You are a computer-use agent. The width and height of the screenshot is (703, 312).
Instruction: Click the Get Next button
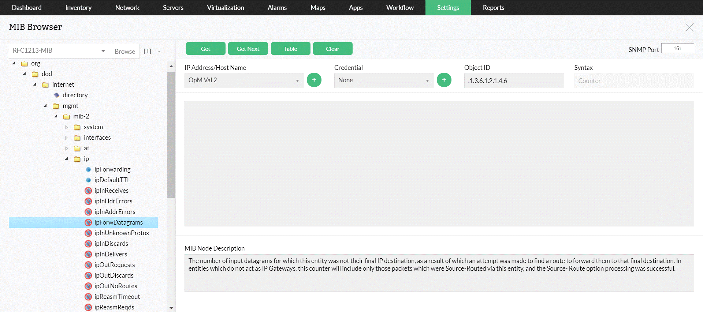coord(248,49)
